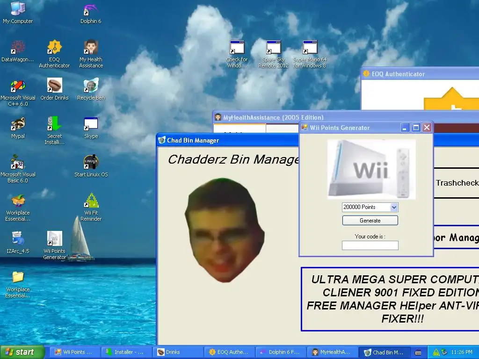Click the system tray clock showing 11:26 PM
The width and height of the screenshot is (479, 359).
(461, 352)
